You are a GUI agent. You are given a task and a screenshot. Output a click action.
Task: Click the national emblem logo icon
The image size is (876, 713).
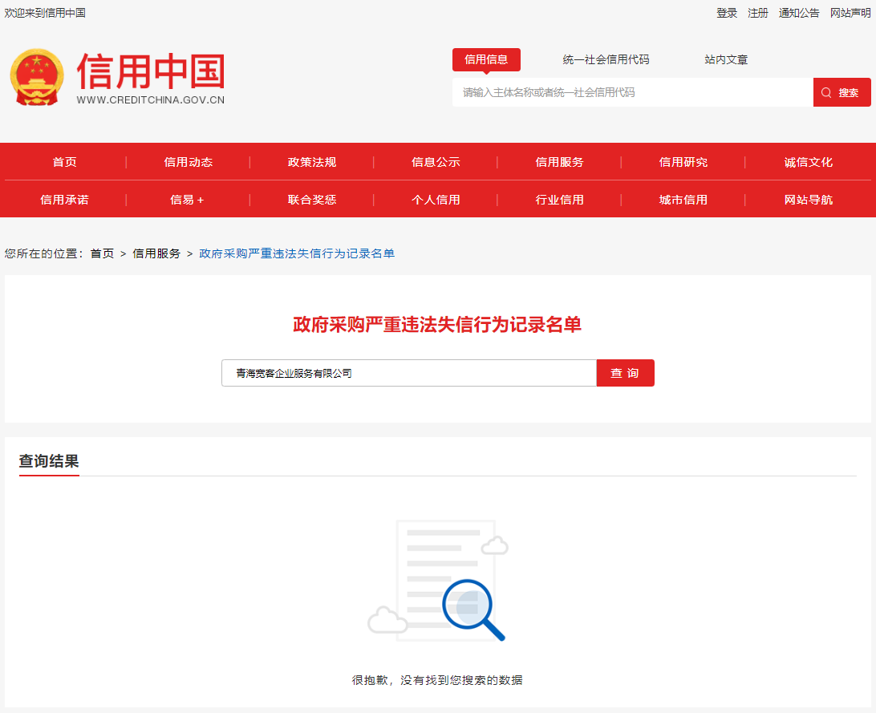click(37, 77)
